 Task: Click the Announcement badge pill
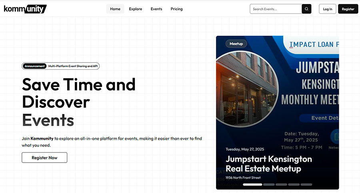point(35,66)
